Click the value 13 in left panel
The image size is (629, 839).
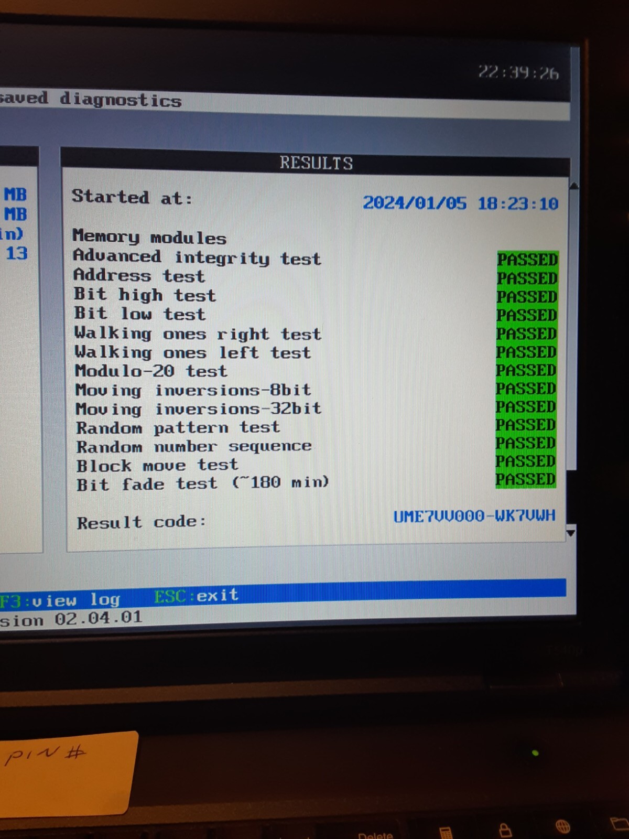pyautogui.click(x=17, y=253)
